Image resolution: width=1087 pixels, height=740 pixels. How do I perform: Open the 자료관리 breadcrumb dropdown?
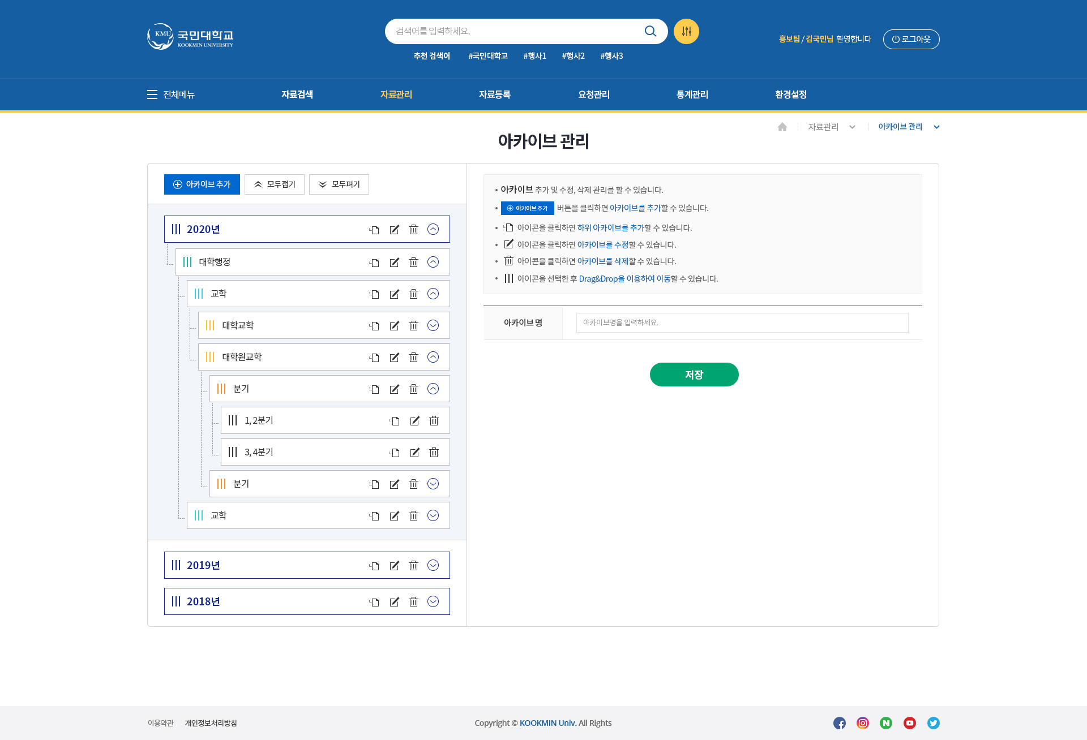click(852, 127)
